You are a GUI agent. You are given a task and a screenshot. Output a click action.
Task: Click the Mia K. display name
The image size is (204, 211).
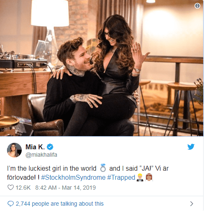pos(35,147)
